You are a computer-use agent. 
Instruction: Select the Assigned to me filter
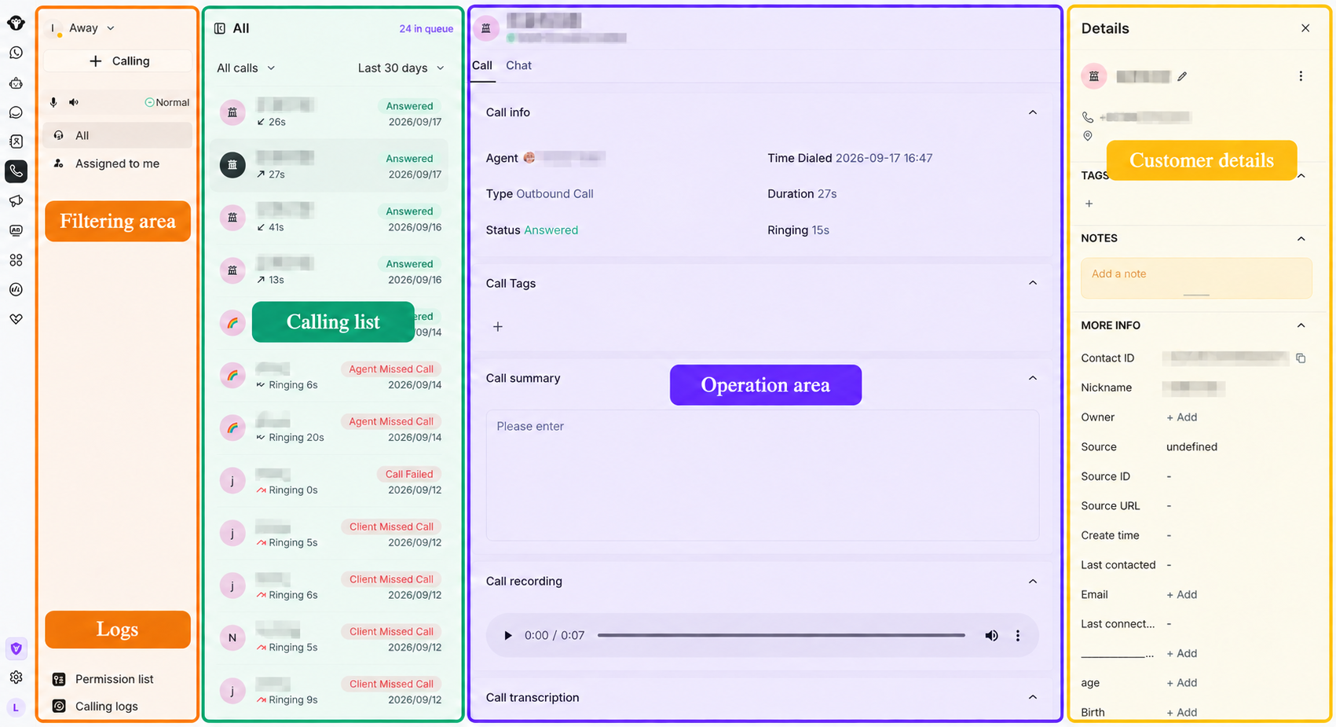(x=117, y=163)
